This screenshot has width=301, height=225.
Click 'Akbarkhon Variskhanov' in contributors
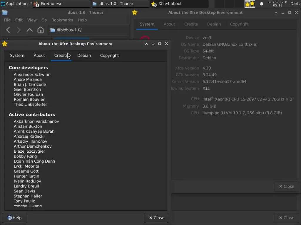[36, 122]
